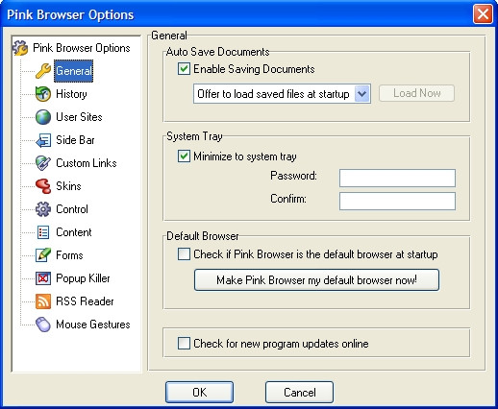498x409 pixels.
Task: Click the Custom Links icon
Action: (x=43, y=163)
